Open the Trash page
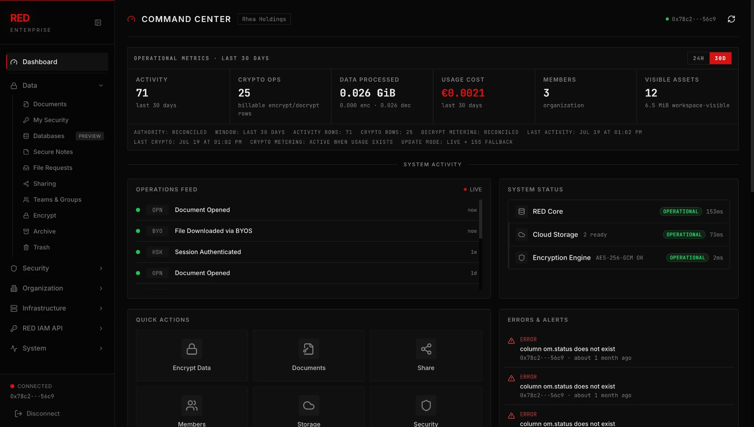 (x=41, y=247)
